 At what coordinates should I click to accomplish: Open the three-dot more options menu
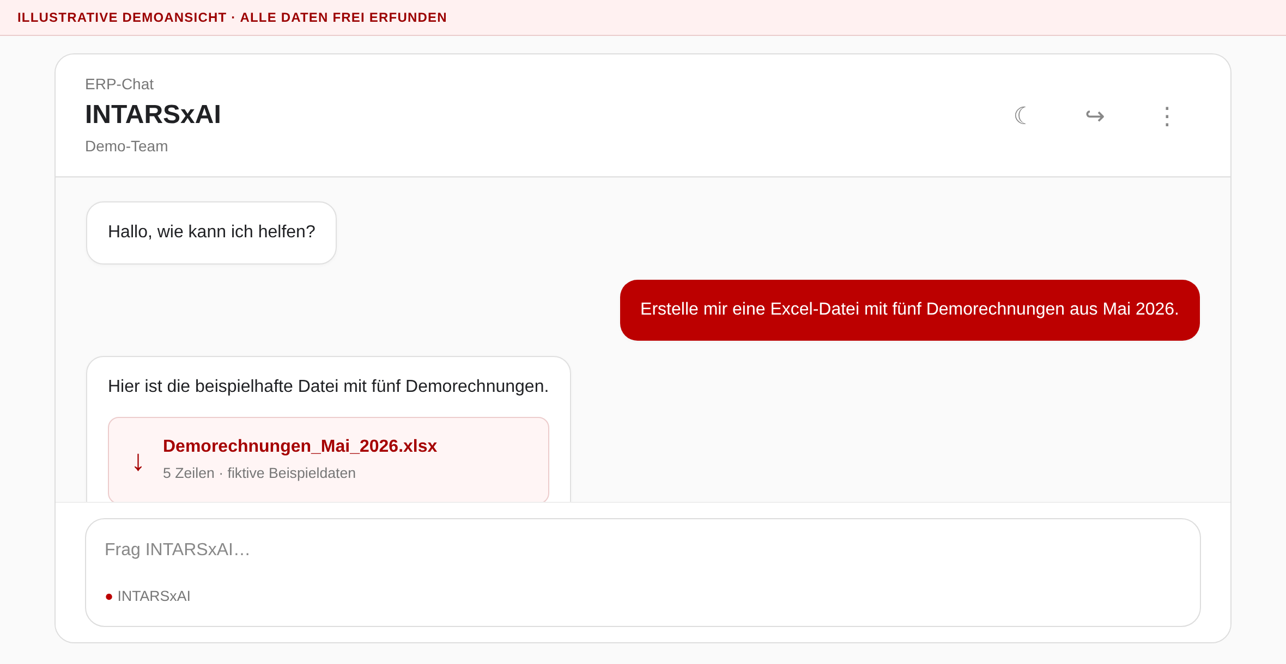1167,116
